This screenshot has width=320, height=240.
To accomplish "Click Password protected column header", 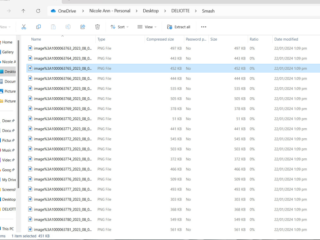I will pos(196,39).
